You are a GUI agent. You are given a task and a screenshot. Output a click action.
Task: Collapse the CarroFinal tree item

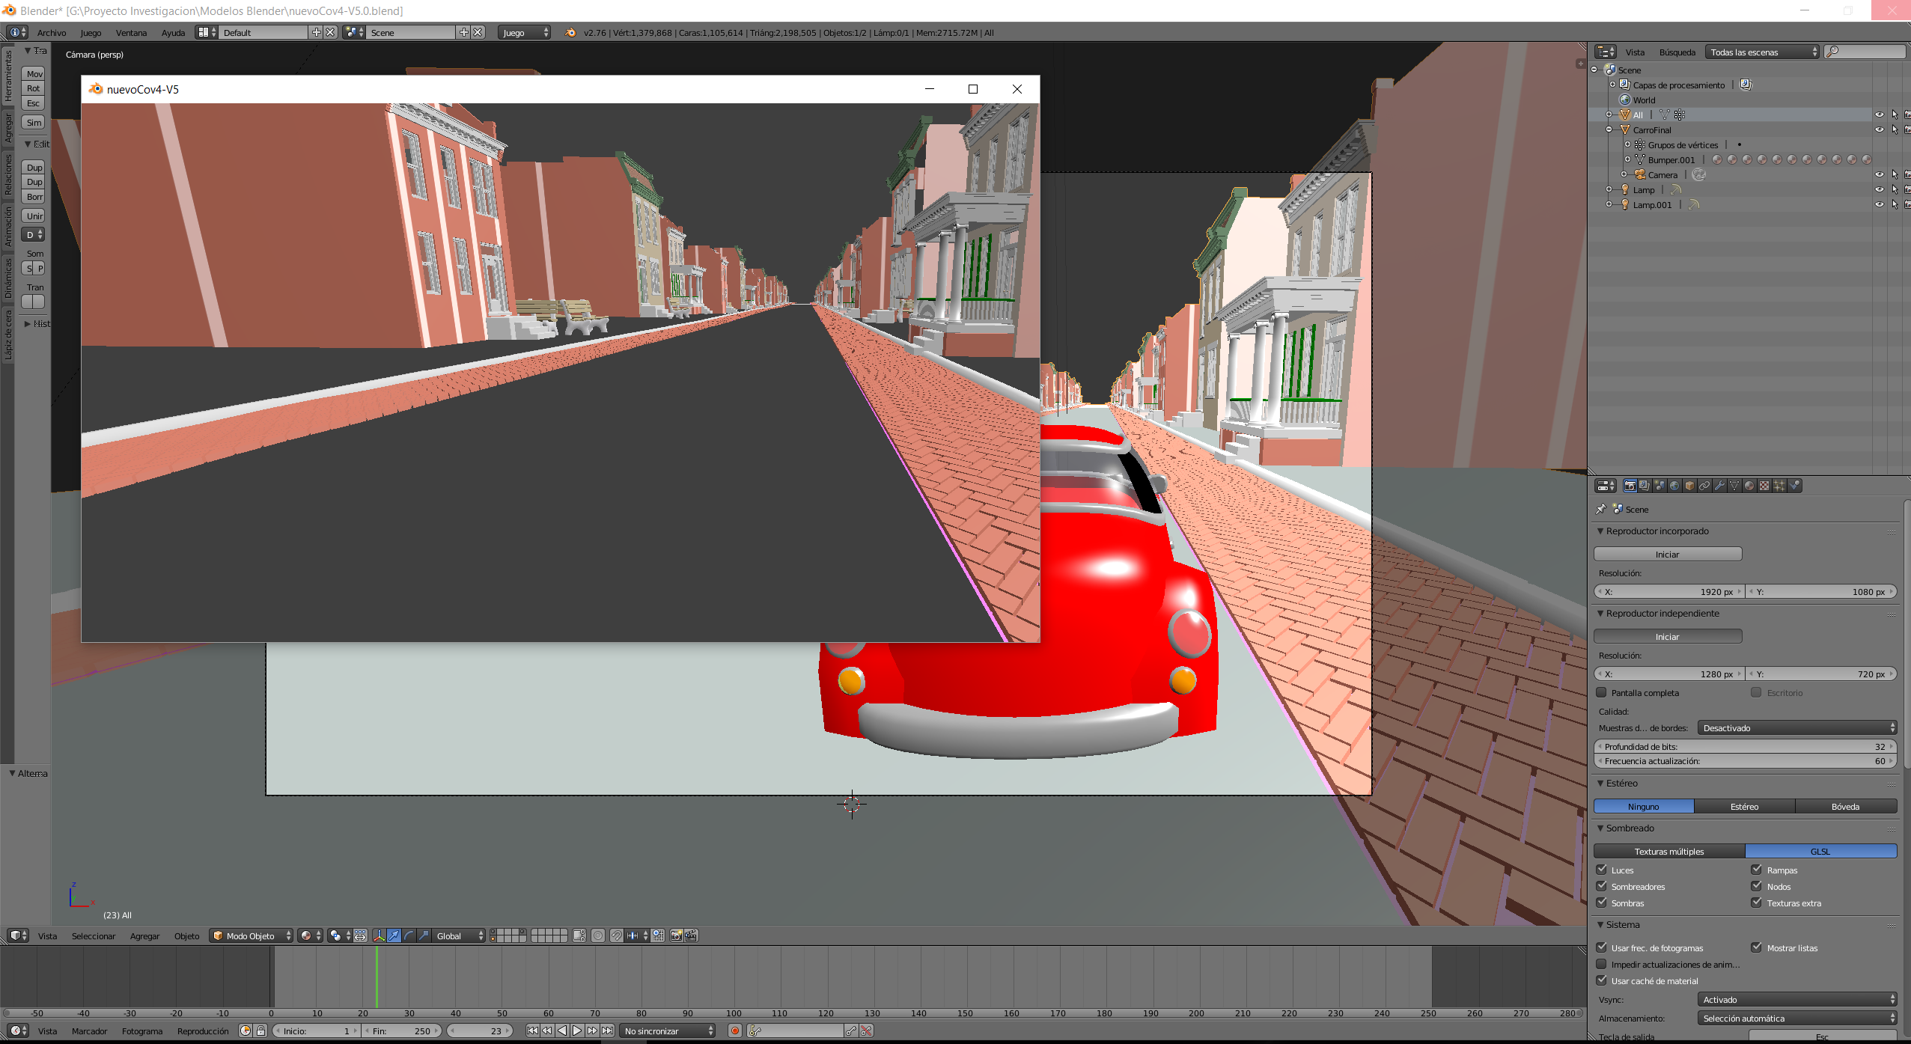pyautogui.click(x=1609, y=129)
